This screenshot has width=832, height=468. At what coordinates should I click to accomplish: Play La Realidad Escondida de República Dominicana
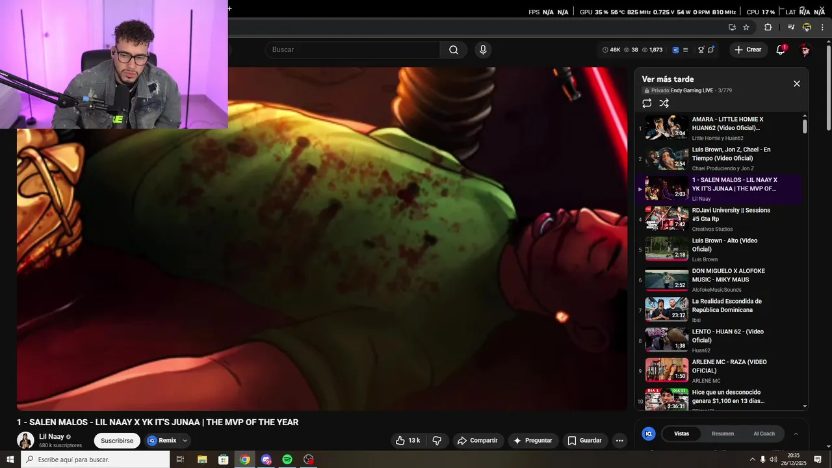click(x=718, y=310)
